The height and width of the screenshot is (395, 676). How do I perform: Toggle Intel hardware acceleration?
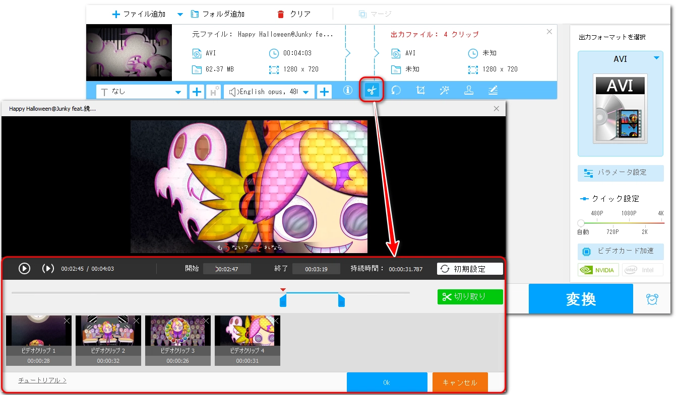click(x=642, y=270)
